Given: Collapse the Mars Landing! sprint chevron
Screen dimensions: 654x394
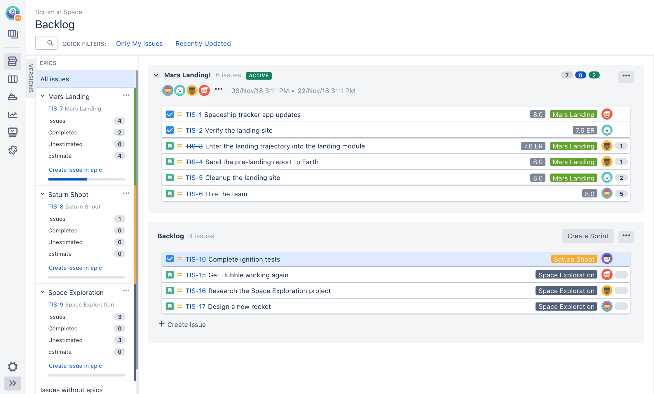Looking at the screenshot, I should [x=156, y=75].
